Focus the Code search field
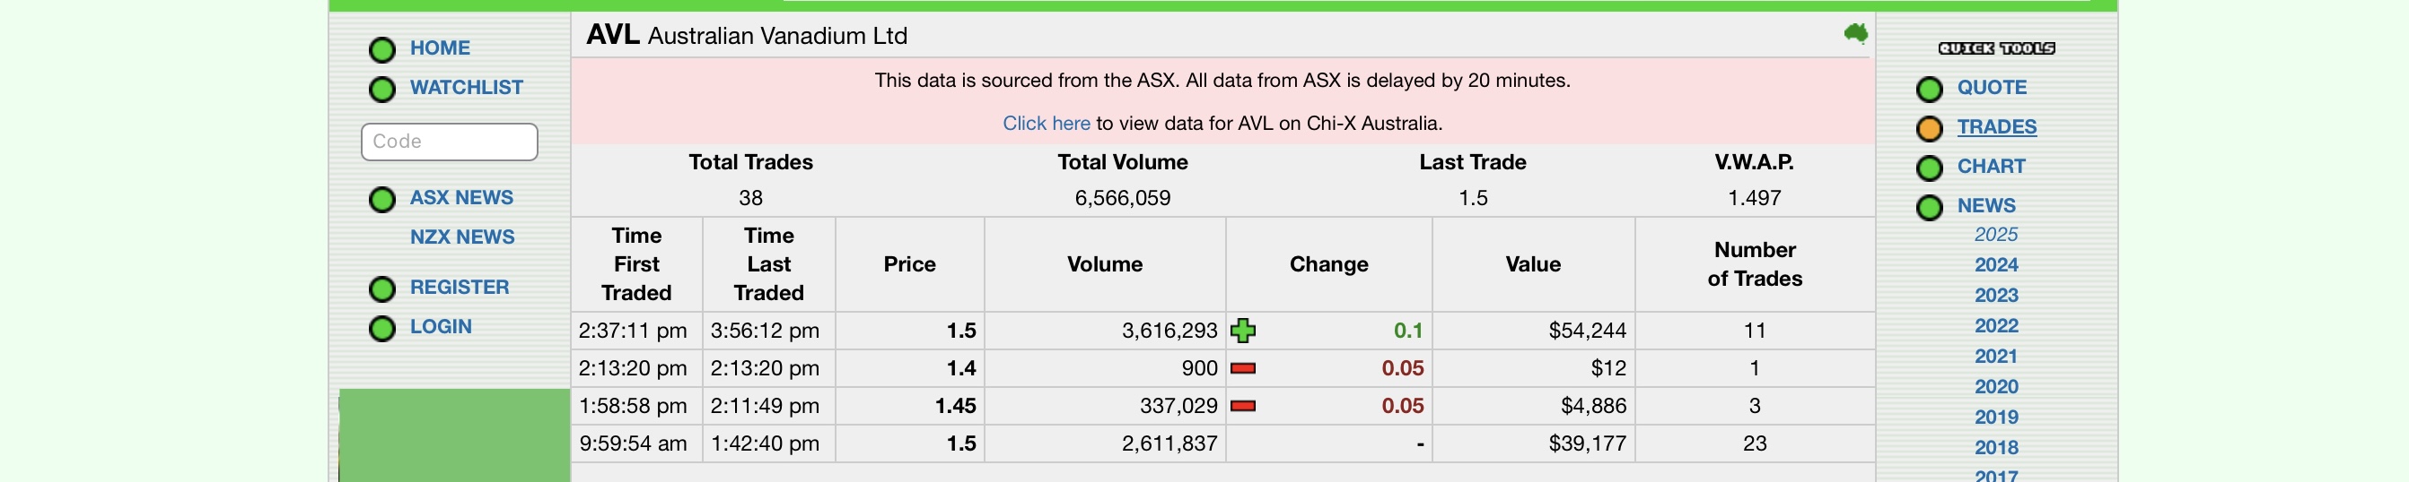This screenshot has width=2409, height=482. (449, 142)
